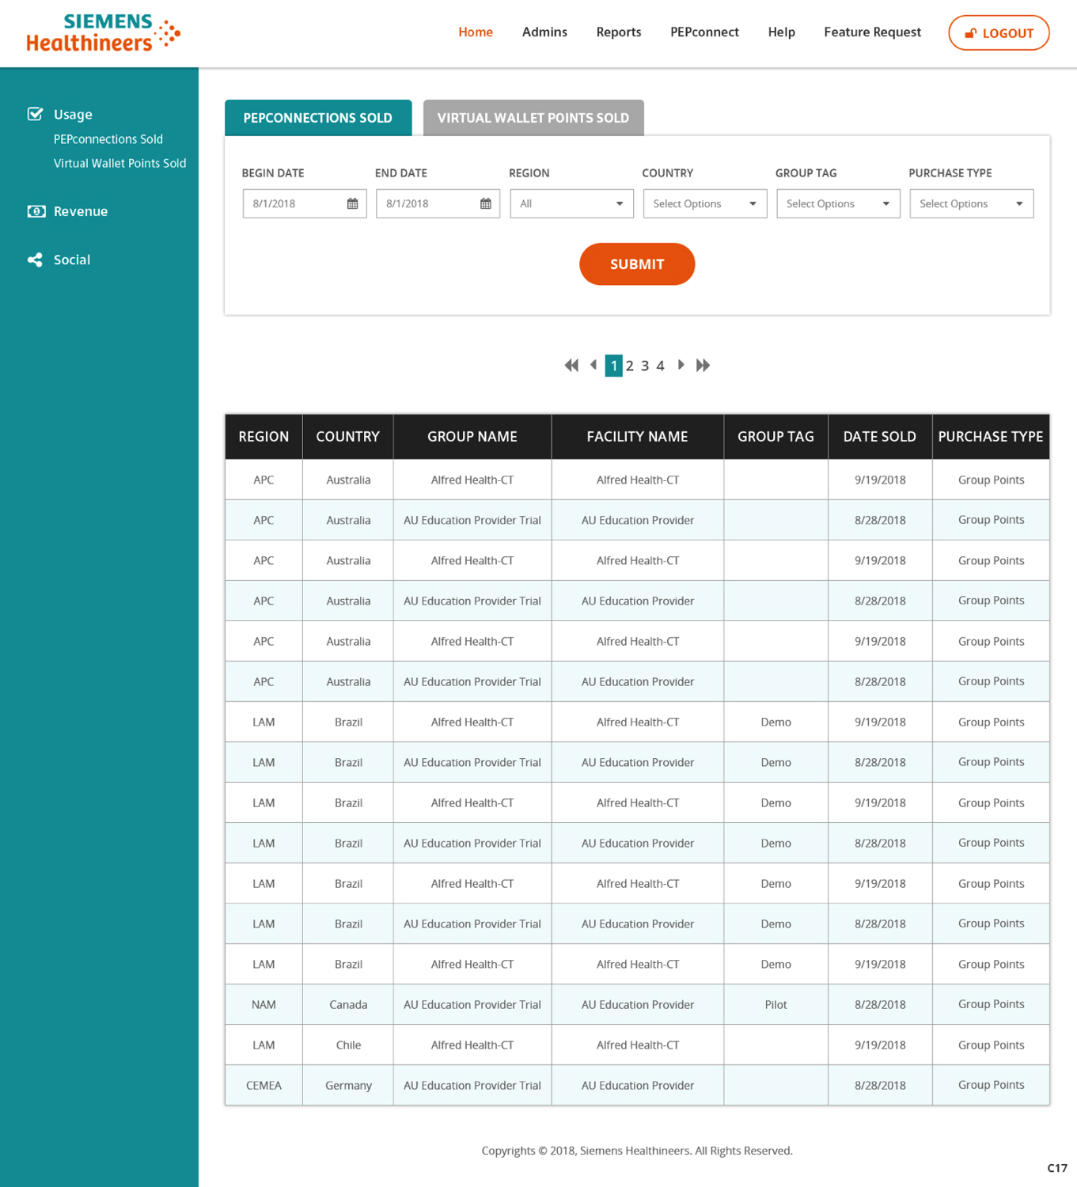Click the Group Tag column header
The width and height of the screenshot is (1077, 1187).
point(776,437)
